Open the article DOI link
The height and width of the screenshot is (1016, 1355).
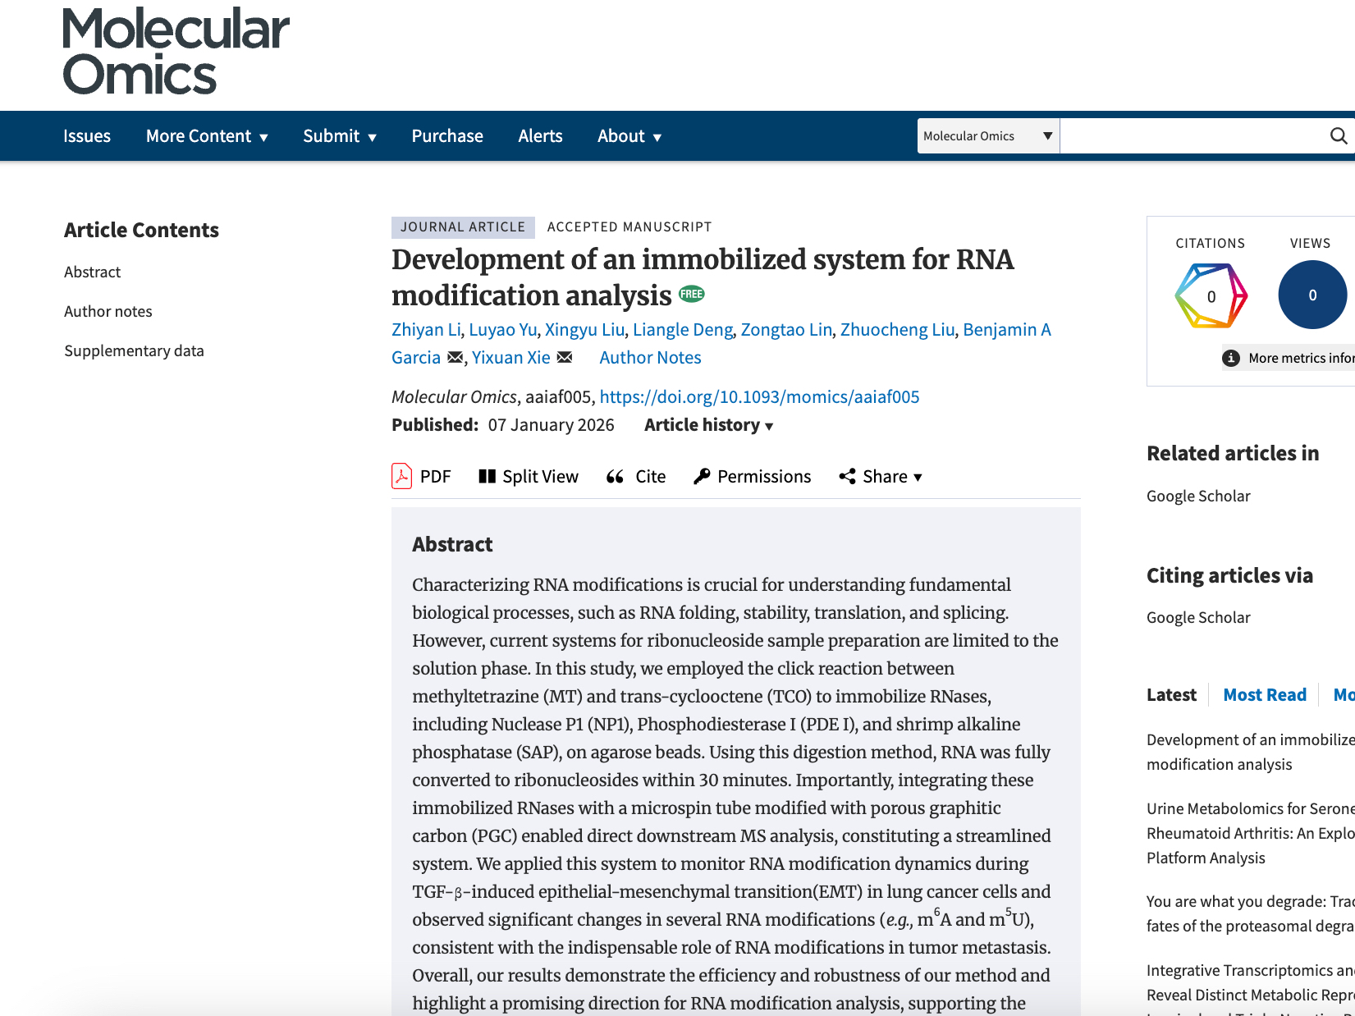pyautogui.click(x=759, y=397)
